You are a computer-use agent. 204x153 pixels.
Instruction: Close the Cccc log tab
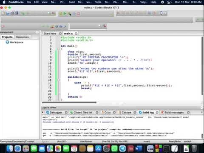tap(114, 113)
